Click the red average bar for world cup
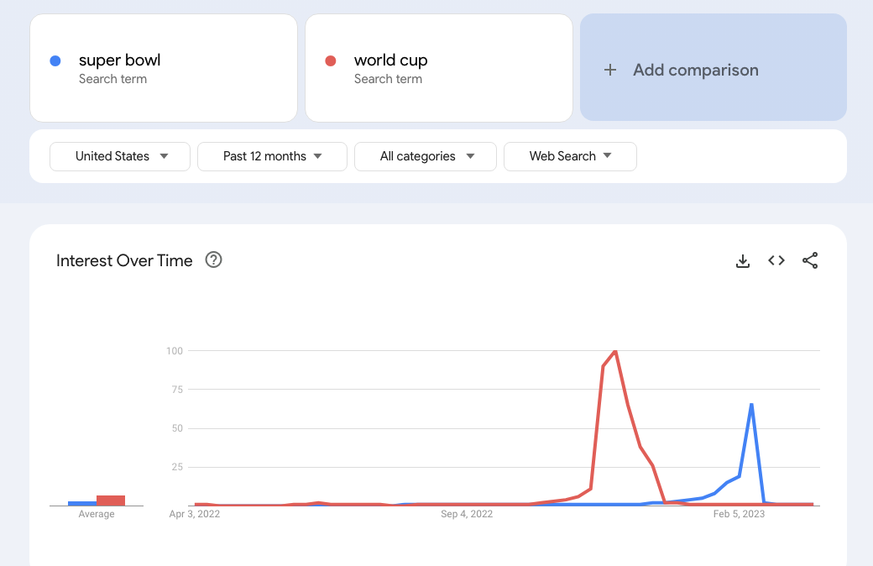Viewport: 873px width, 566px height. point(110,499)
